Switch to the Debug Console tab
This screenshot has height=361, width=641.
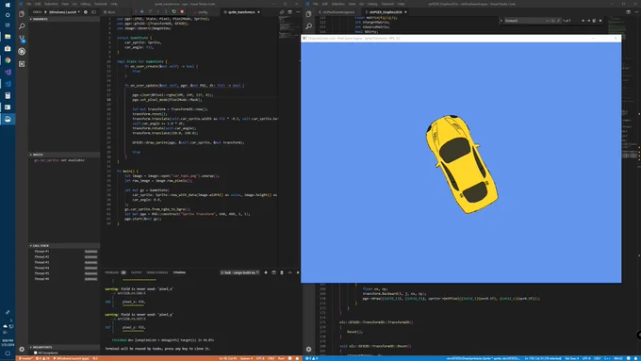157,272
